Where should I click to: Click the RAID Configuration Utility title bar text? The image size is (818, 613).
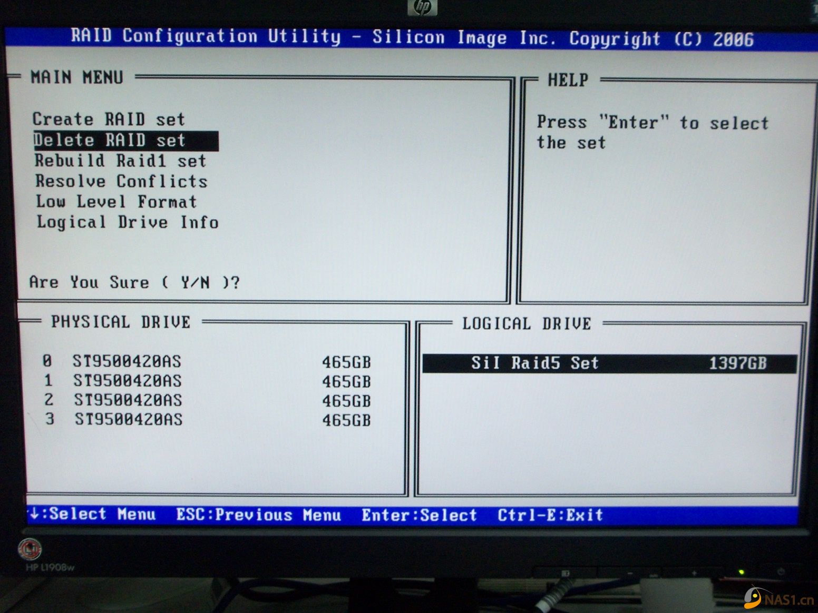pyautogui.click(x=412, y=37)
